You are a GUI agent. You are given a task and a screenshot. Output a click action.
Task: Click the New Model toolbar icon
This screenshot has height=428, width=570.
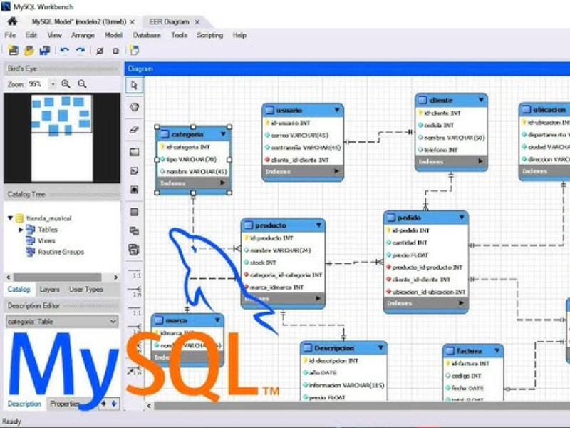pos(14,50)
